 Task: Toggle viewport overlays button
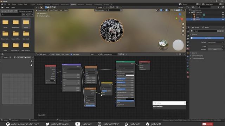(167, 10)
